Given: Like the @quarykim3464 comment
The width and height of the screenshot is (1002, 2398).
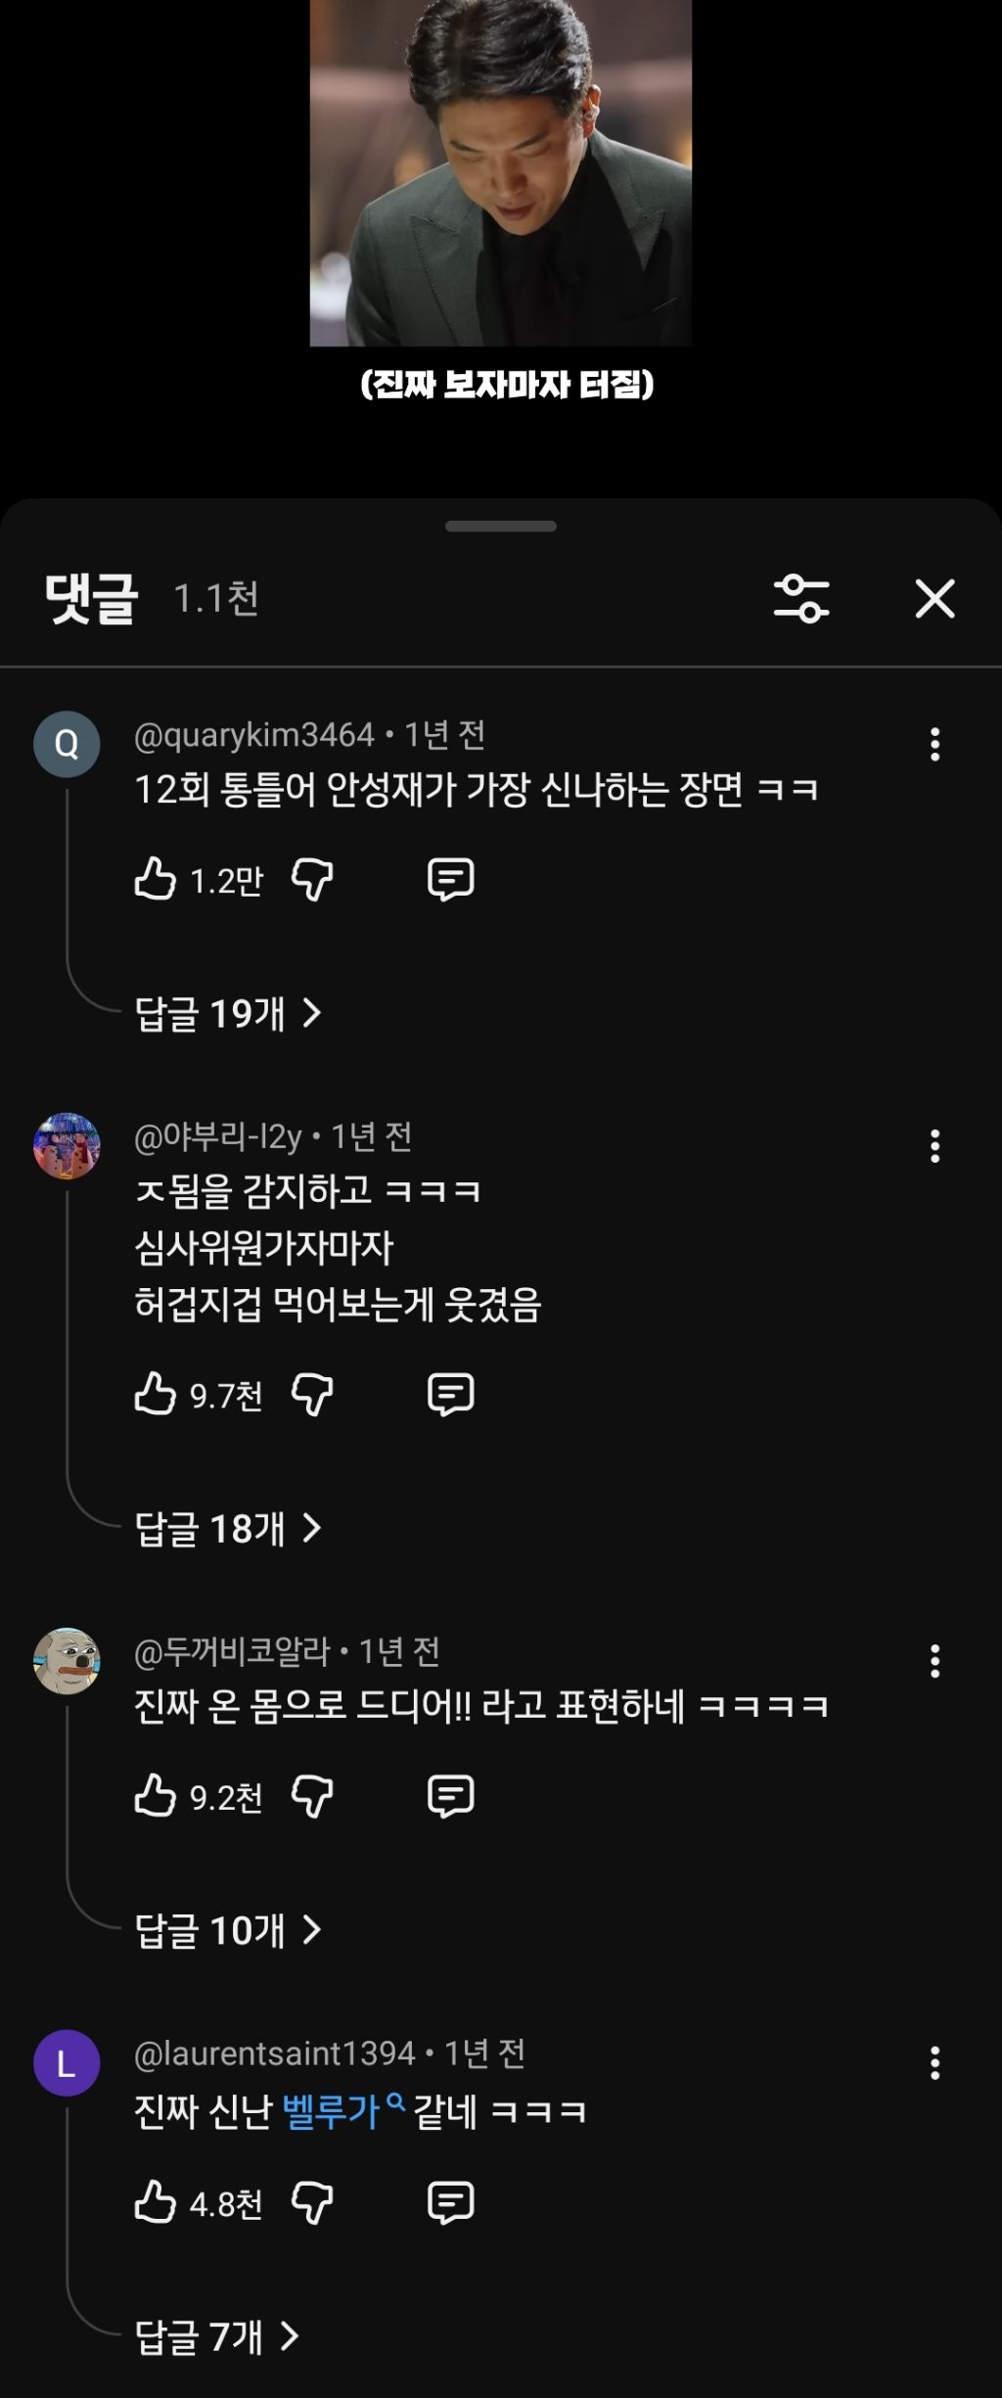Looking at the screenshot, I should click(x=155, y=879).
